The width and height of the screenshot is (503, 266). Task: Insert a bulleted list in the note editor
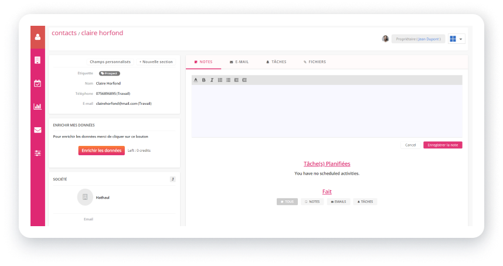[x=228, y=80]
